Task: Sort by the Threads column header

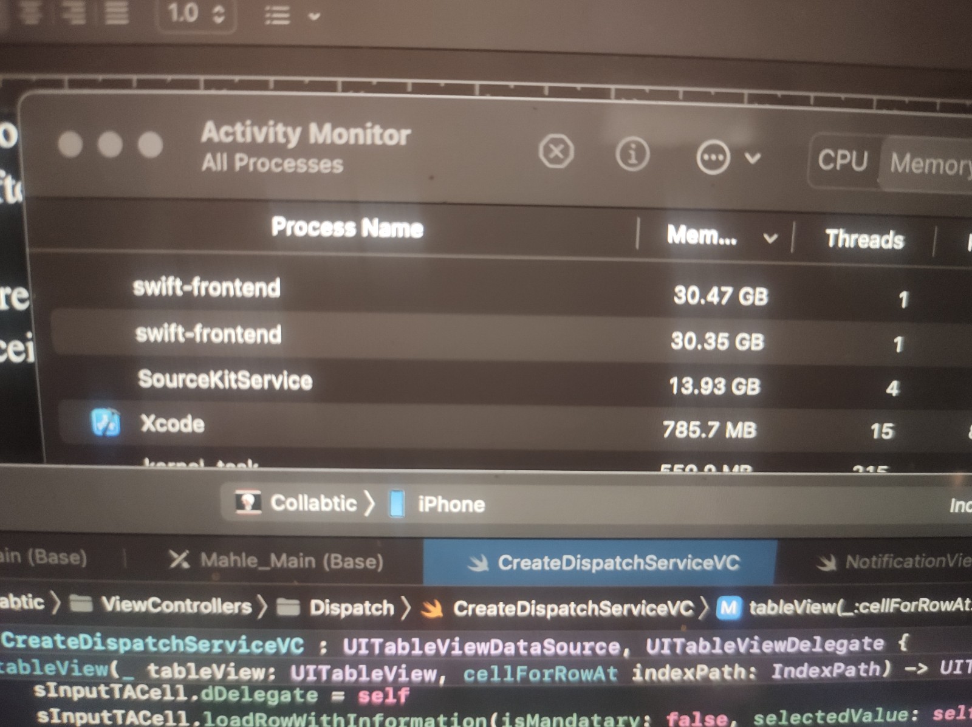Action: pyautogui.click(x=864, y=239)
